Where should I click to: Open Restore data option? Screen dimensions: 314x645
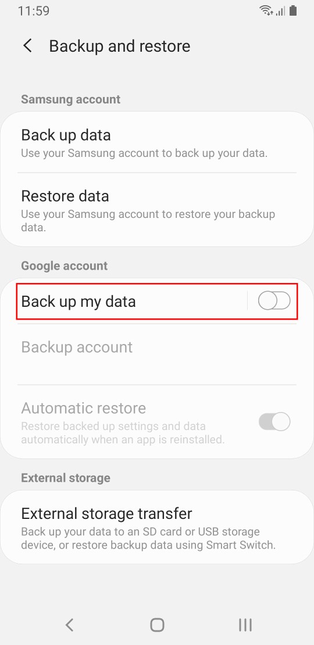coord(157,210)
